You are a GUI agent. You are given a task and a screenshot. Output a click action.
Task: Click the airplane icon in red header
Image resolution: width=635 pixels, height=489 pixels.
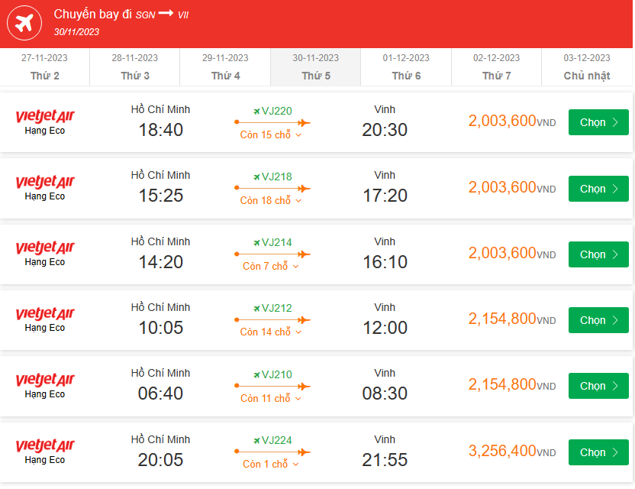[24, 24]
